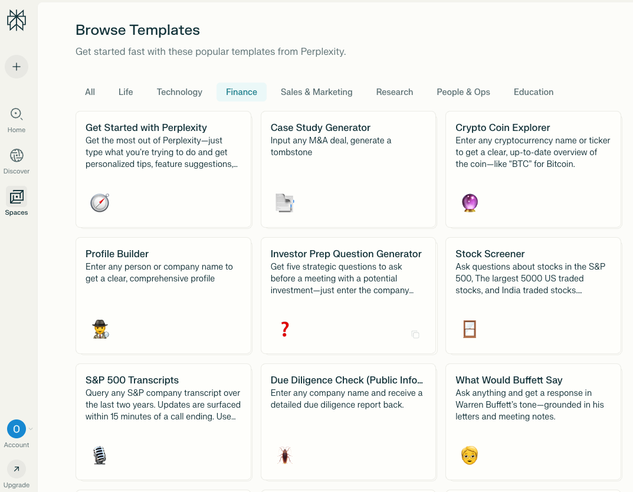Select the compass icon on Get Started card
This screenshot has height=492, width=633.
100,202
